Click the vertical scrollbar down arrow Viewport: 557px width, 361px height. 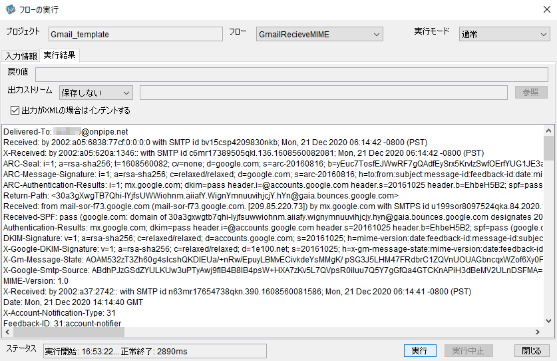548,321
